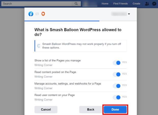Go to Home in top bar
Screen dimensions: 158x115
coord(105,4)
